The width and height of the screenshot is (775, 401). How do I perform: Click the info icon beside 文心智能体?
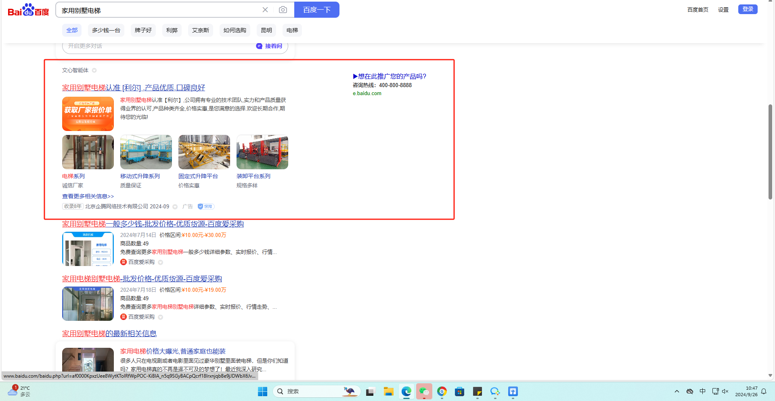click(x=94, y=71)
